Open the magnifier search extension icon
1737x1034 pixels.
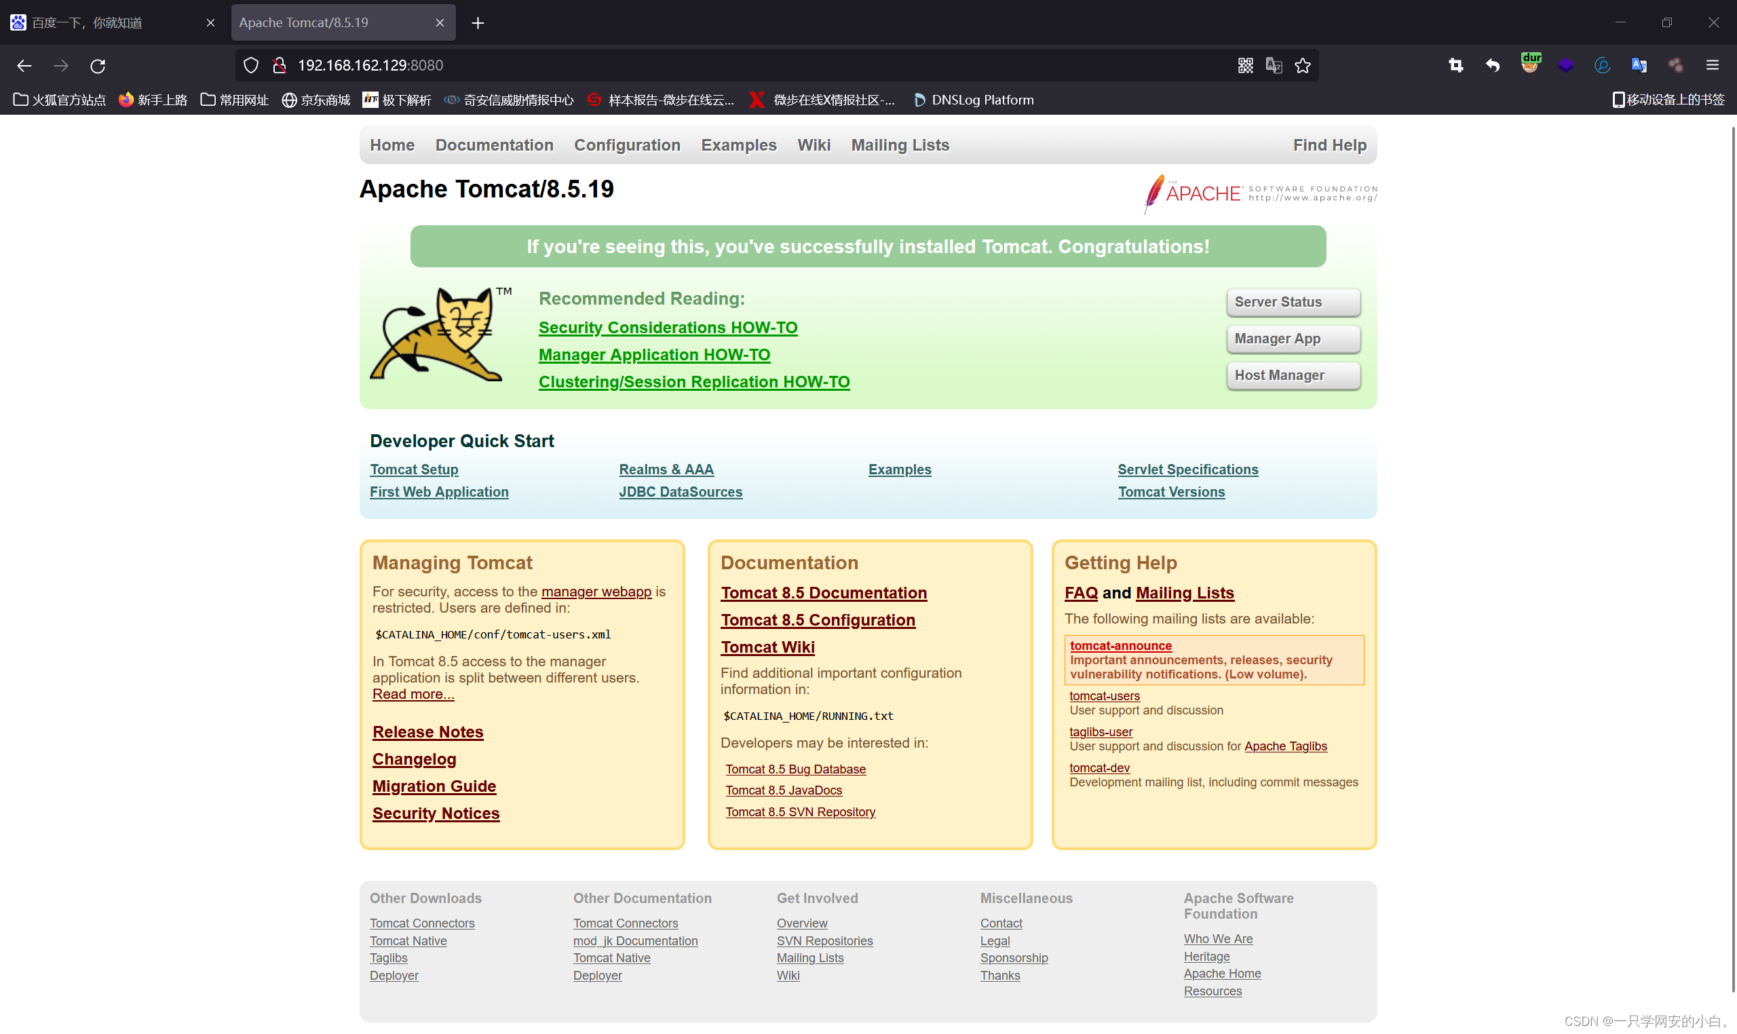click(1602, 65)
